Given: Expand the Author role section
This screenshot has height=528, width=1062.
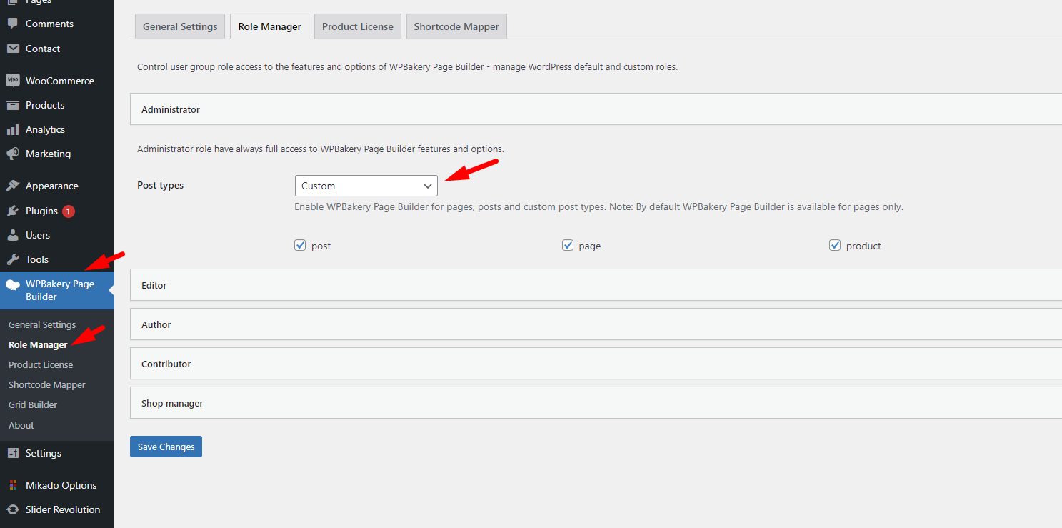Looking at the screenshot, I should (596, 324).
